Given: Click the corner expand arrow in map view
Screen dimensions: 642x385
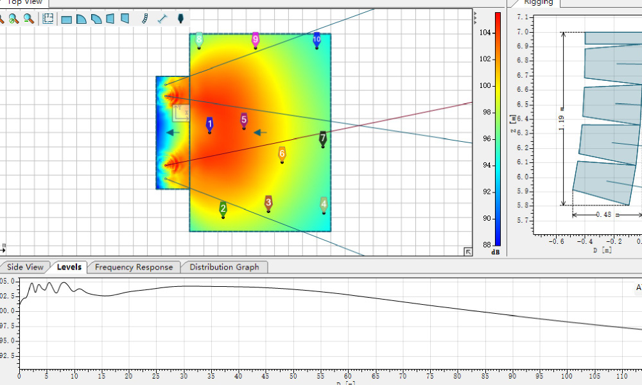Looking at the screenshot, I should tap(468, 252).
